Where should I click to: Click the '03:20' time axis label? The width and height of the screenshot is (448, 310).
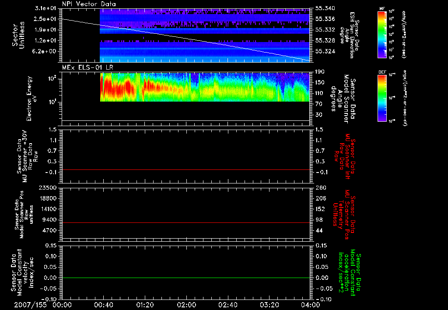click(269, 305)
